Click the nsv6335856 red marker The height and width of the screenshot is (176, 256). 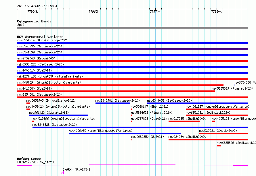[219, 146]
